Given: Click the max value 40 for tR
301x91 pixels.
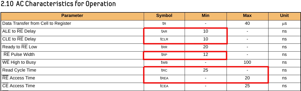Looking at the screenshot, I should (x=247, y=24).
